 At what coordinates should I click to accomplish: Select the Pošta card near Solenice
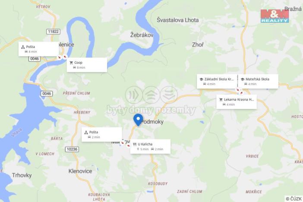(39, 49)
